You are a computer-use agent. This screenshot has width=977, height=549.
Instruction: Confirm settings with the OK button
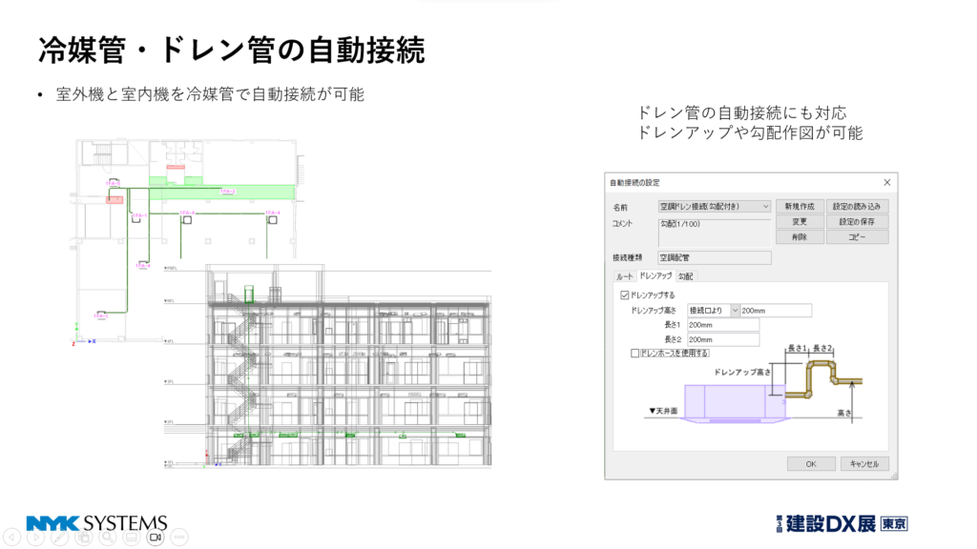[811, 462]
